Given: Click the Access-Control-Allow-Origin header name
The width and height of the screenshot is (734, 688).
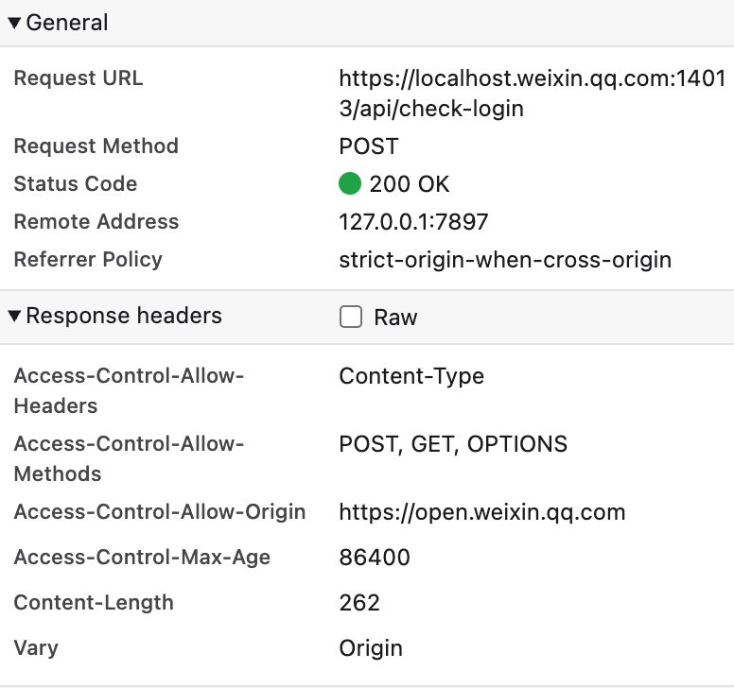Looking at the screenshot, I should tap(160, 512).
